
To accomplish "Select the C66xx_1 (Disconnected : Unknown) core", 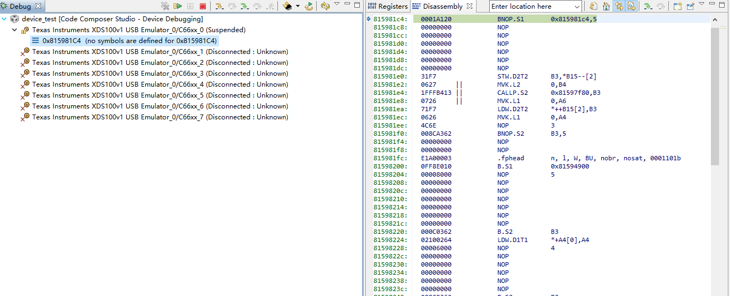I will coord(160,52).
